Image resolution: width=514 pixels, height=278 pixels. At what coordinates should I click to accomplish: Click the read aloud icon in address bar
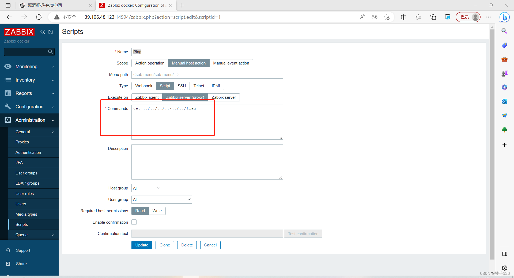point(362,17)
